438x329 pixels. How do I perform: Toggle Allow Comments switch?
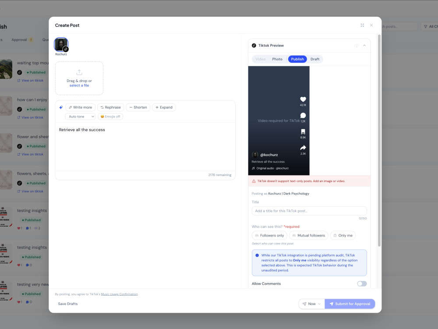click(x=362, y=284)
